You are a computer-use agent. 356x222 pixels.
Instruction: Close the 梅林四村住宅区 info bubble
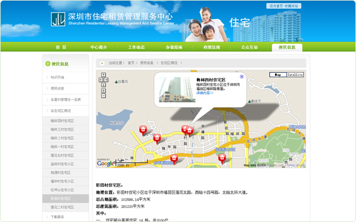click(242, 76)
